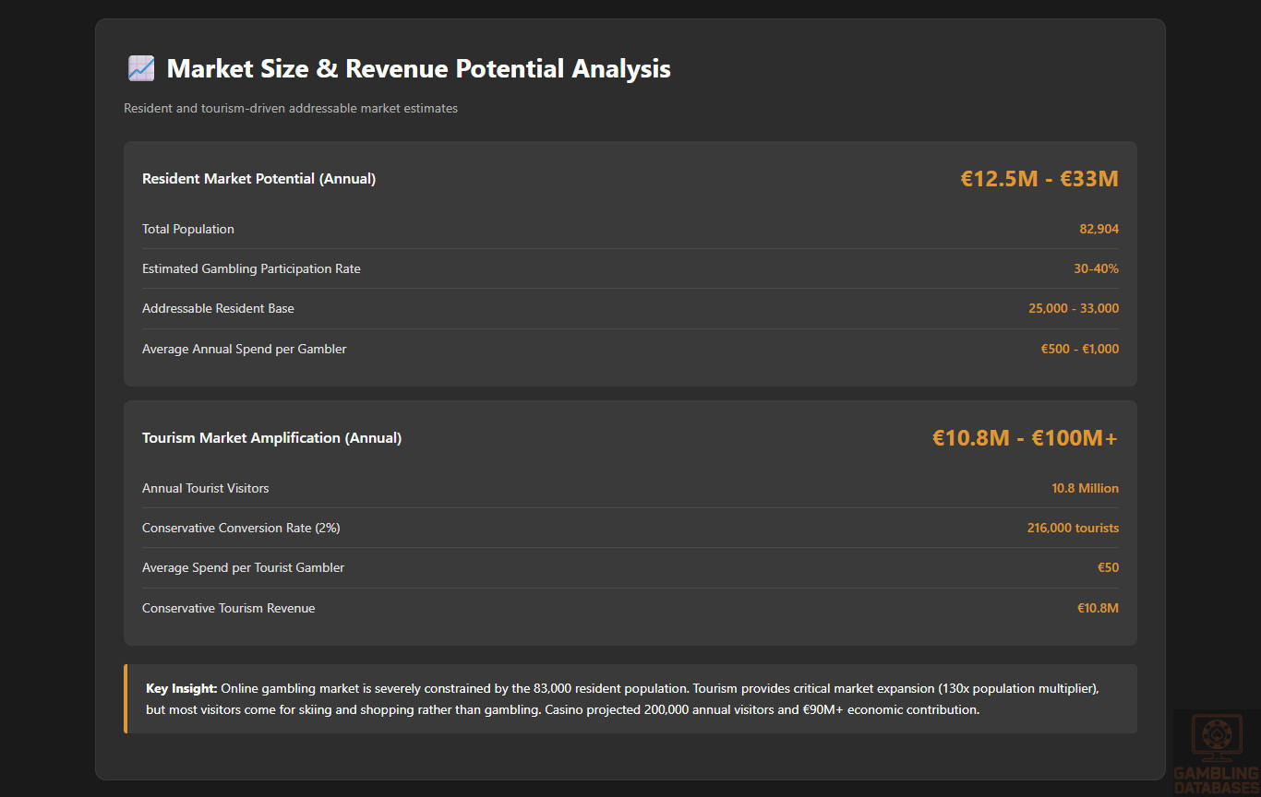
Task: Click the Total Population row label
Action: 188,229
